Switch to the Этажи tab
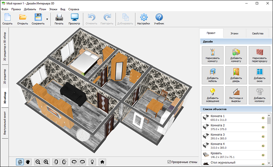Image resolution: width=273 pixels, height=167 pixels. coord(234,33)
